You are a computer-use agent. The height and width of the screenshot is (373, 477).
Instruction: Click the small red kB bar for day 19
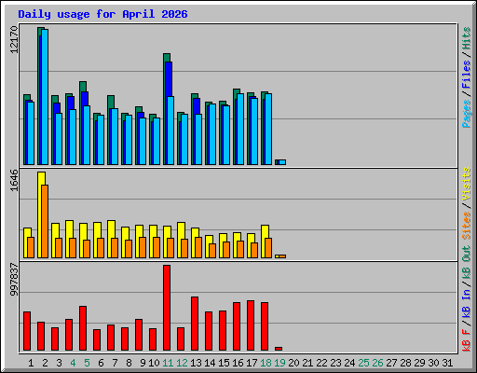(279, 349)
